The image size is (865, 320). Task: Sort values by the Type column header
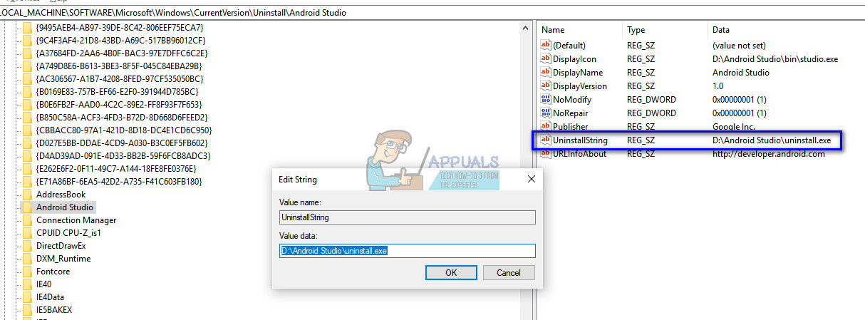click(x=665, y=30)
